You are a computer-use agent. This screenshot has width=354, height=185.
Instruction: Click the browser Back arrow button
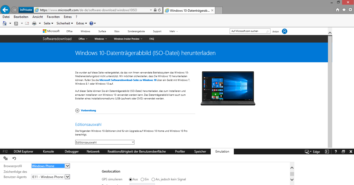[5, 10]
